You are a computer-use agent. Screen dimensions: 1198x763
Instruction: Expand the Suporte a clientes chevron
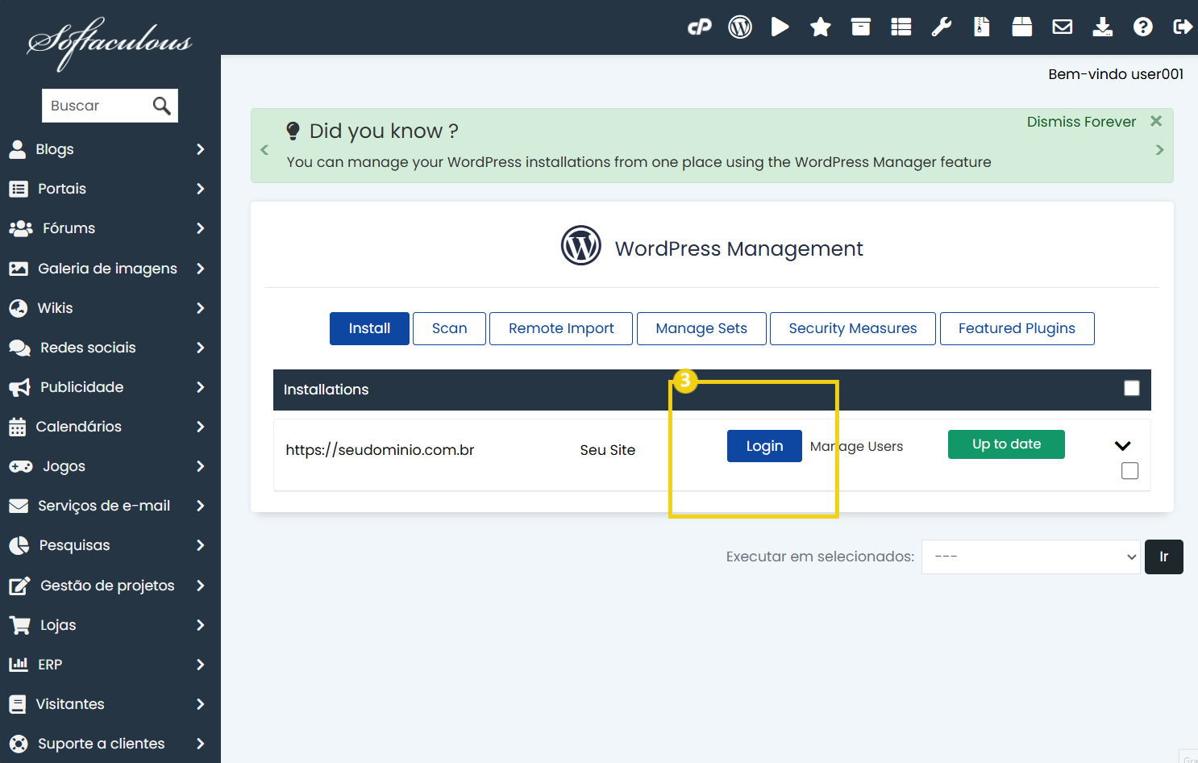[201, 744]
